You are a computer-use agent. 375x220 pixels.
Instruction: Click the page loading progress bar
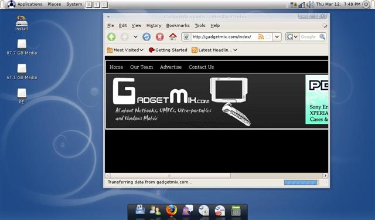pyautogui.click(x=301, y=182)
